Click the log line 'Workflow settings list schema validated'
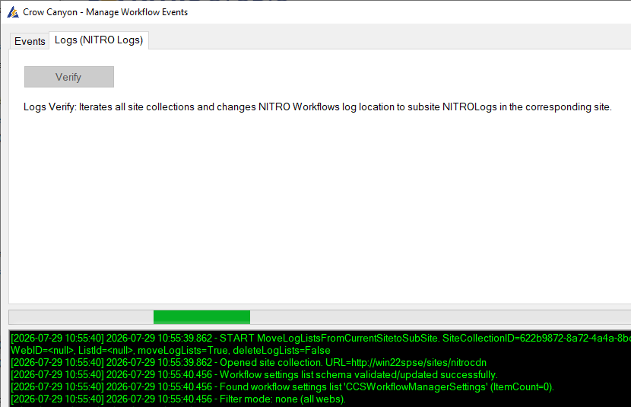This screenshot has height=407, width=631. tap(255, 375)
